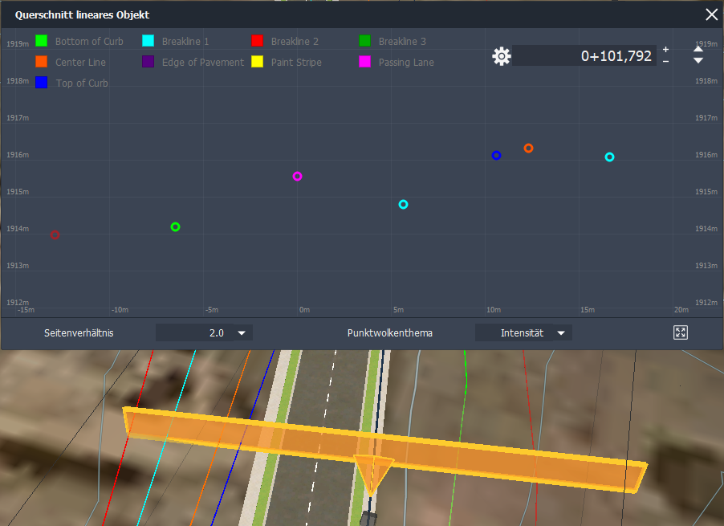Click Bottom of Curb green swatch
Viewport: 724px width, 526px height.
coord(41,41)
